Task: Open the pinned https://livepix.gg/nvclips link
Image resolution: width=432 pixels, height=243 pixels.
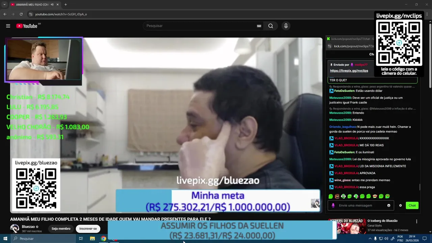Action: pos(349,71)
